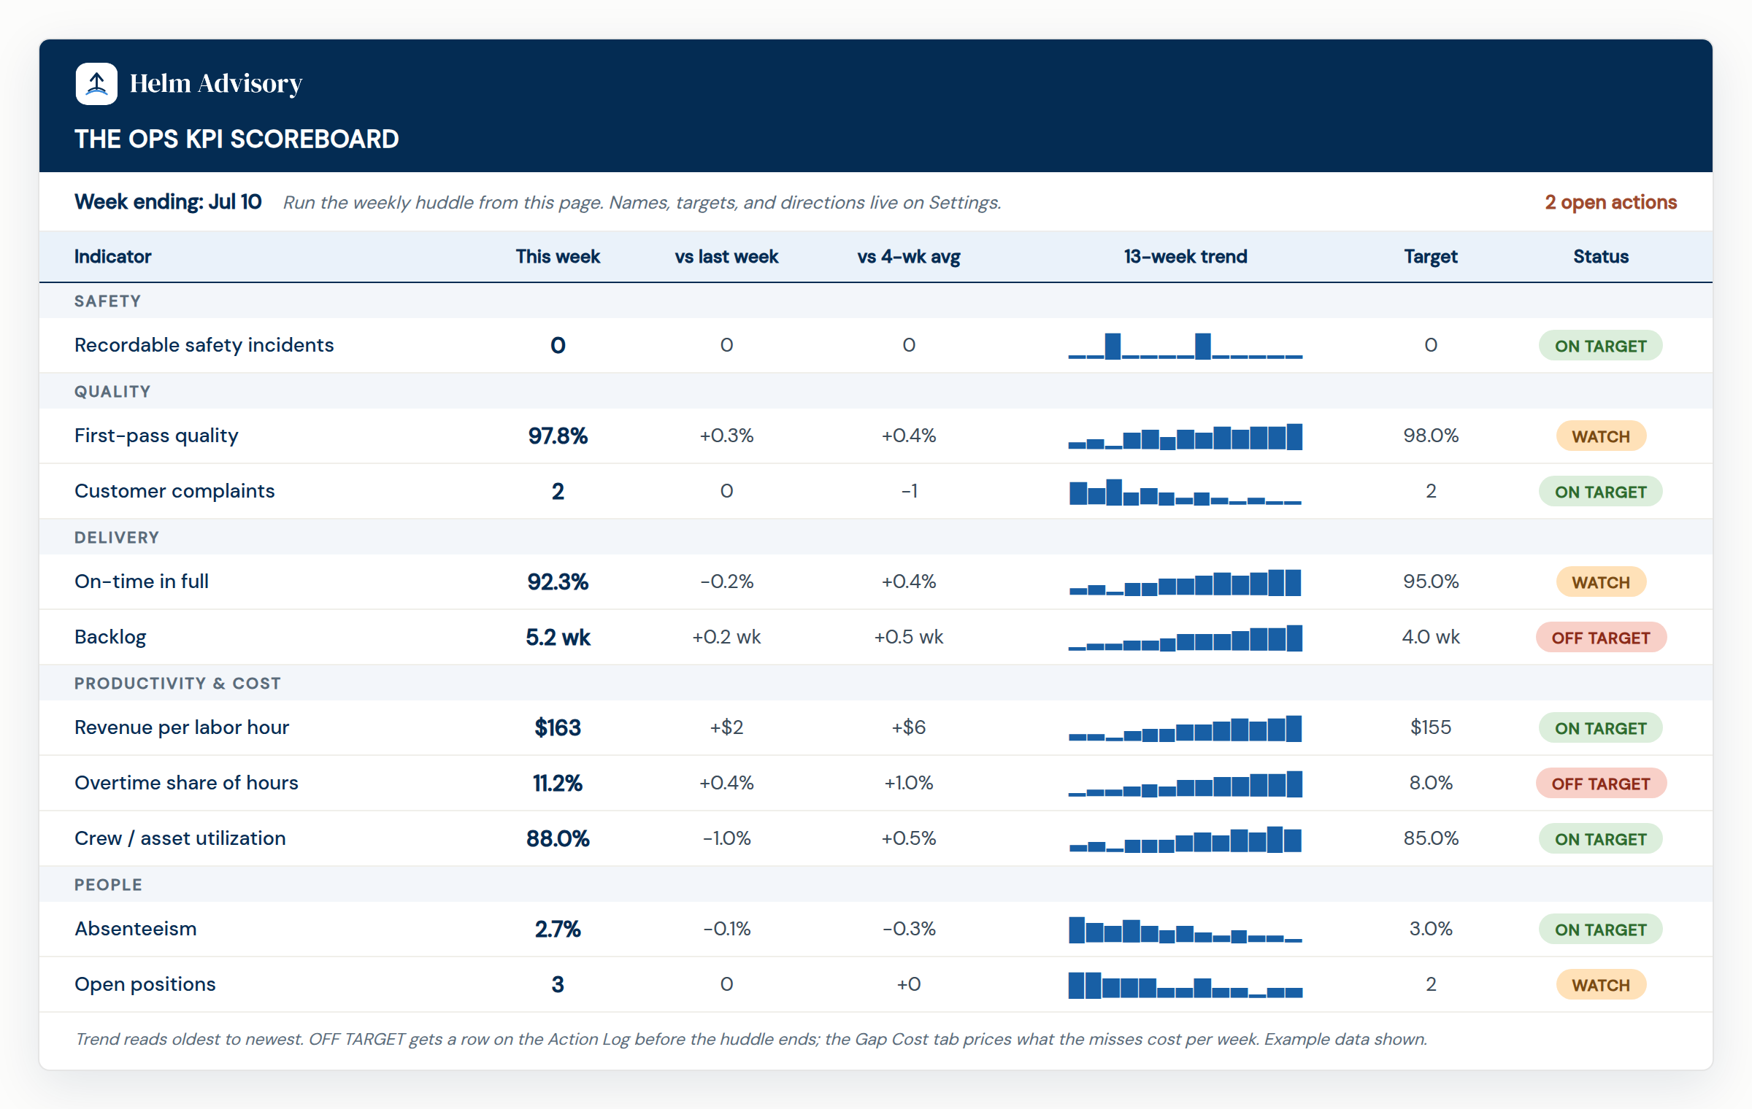
Task: Click the 5.2 wk backlog value
Action: point(558,637)
